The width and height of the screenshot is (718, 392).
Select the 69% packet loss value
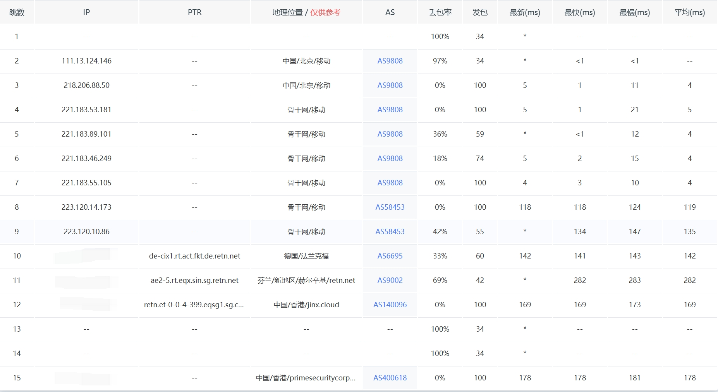pos(440,280)
